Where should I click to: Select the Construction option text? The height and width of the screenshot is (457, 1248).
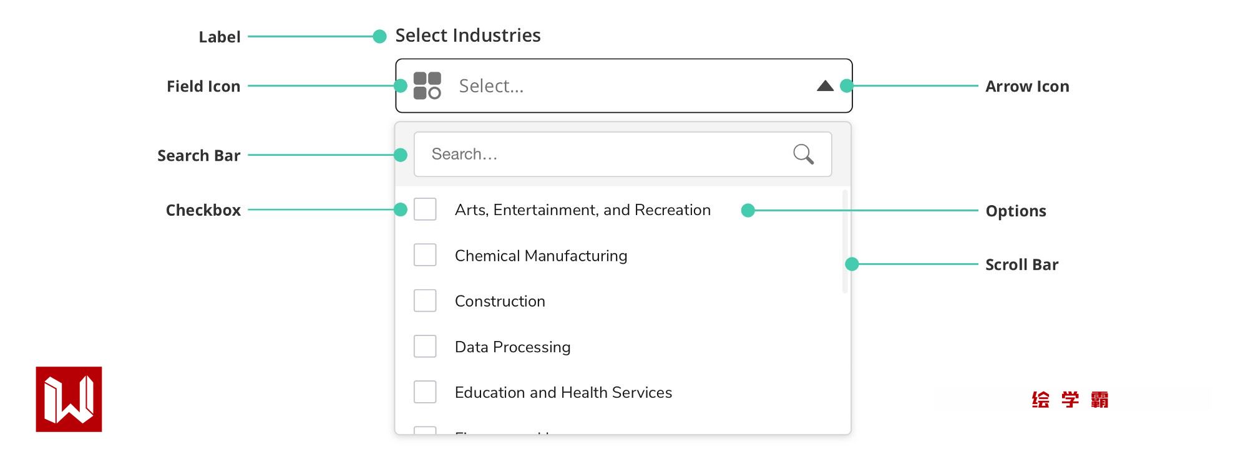click(500, 301)
